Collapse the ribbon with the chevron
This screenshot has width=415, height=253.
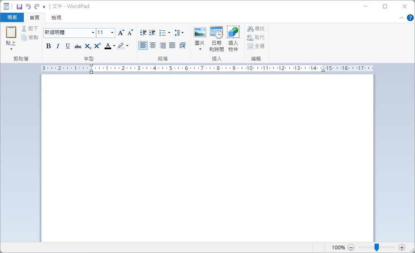click(x=401, y=18)
